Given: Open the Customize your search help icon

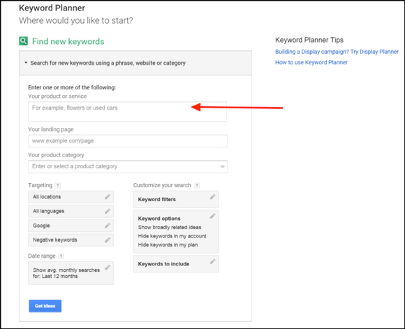Looking at the screenshot, I should tap(197, 185).
